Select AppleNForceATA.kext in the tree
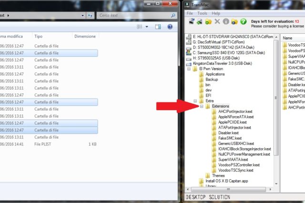The width and height of the screenshot is (305, 203). 236,117
